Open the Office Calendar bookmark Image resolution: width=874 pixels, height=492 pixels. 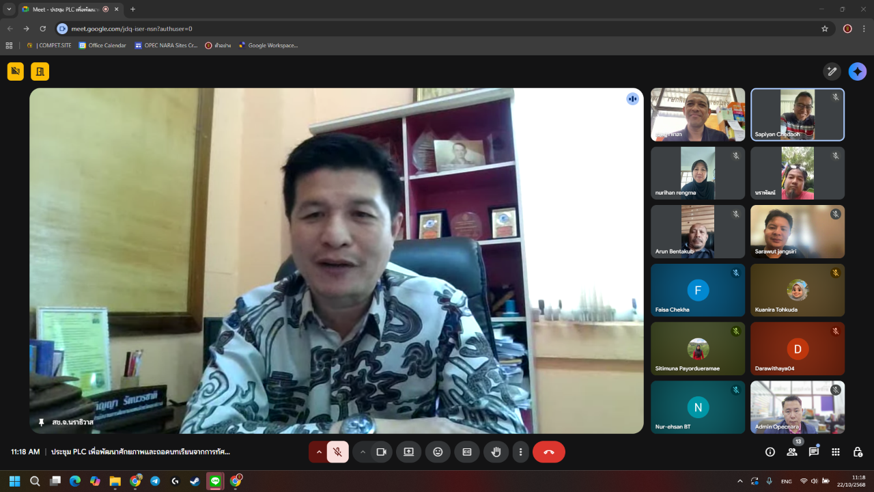click(x=102, y=46)
